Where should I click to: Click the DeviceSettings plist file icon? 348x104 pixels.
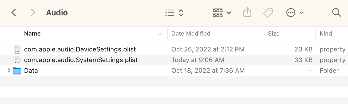[x=17, y=49]
